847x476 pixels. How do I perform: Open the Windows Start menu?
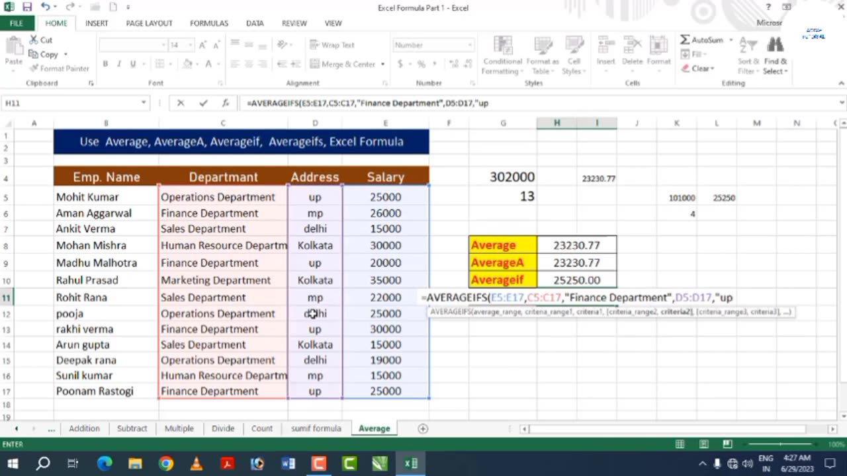pyautogui.click(x=13, y=463)
